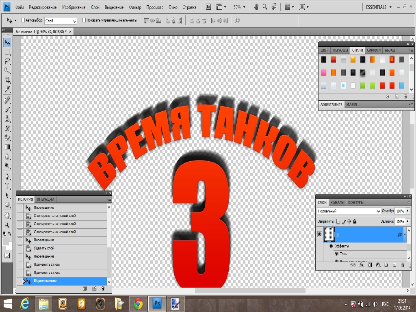Viewport: 416px width, 312px height.
Task: Select the Gradient tool
Action: (7, 147)
